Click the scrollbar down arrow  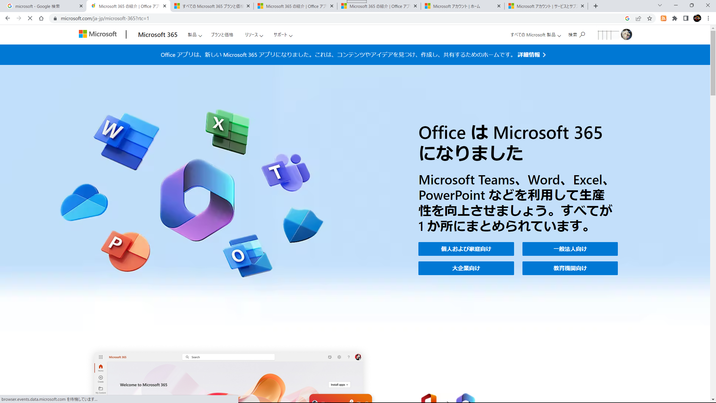coord(713,399)
